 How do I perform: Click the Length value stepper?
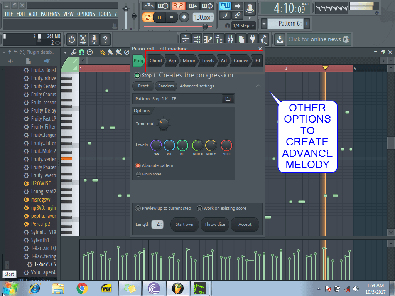coord(157,224)
